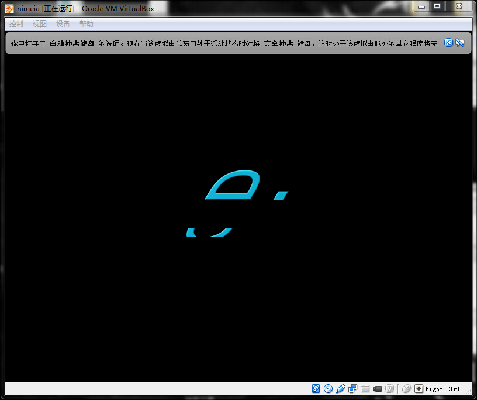Open the 视图 menu
Screen dimensions: 477x400
click(40, 24)
